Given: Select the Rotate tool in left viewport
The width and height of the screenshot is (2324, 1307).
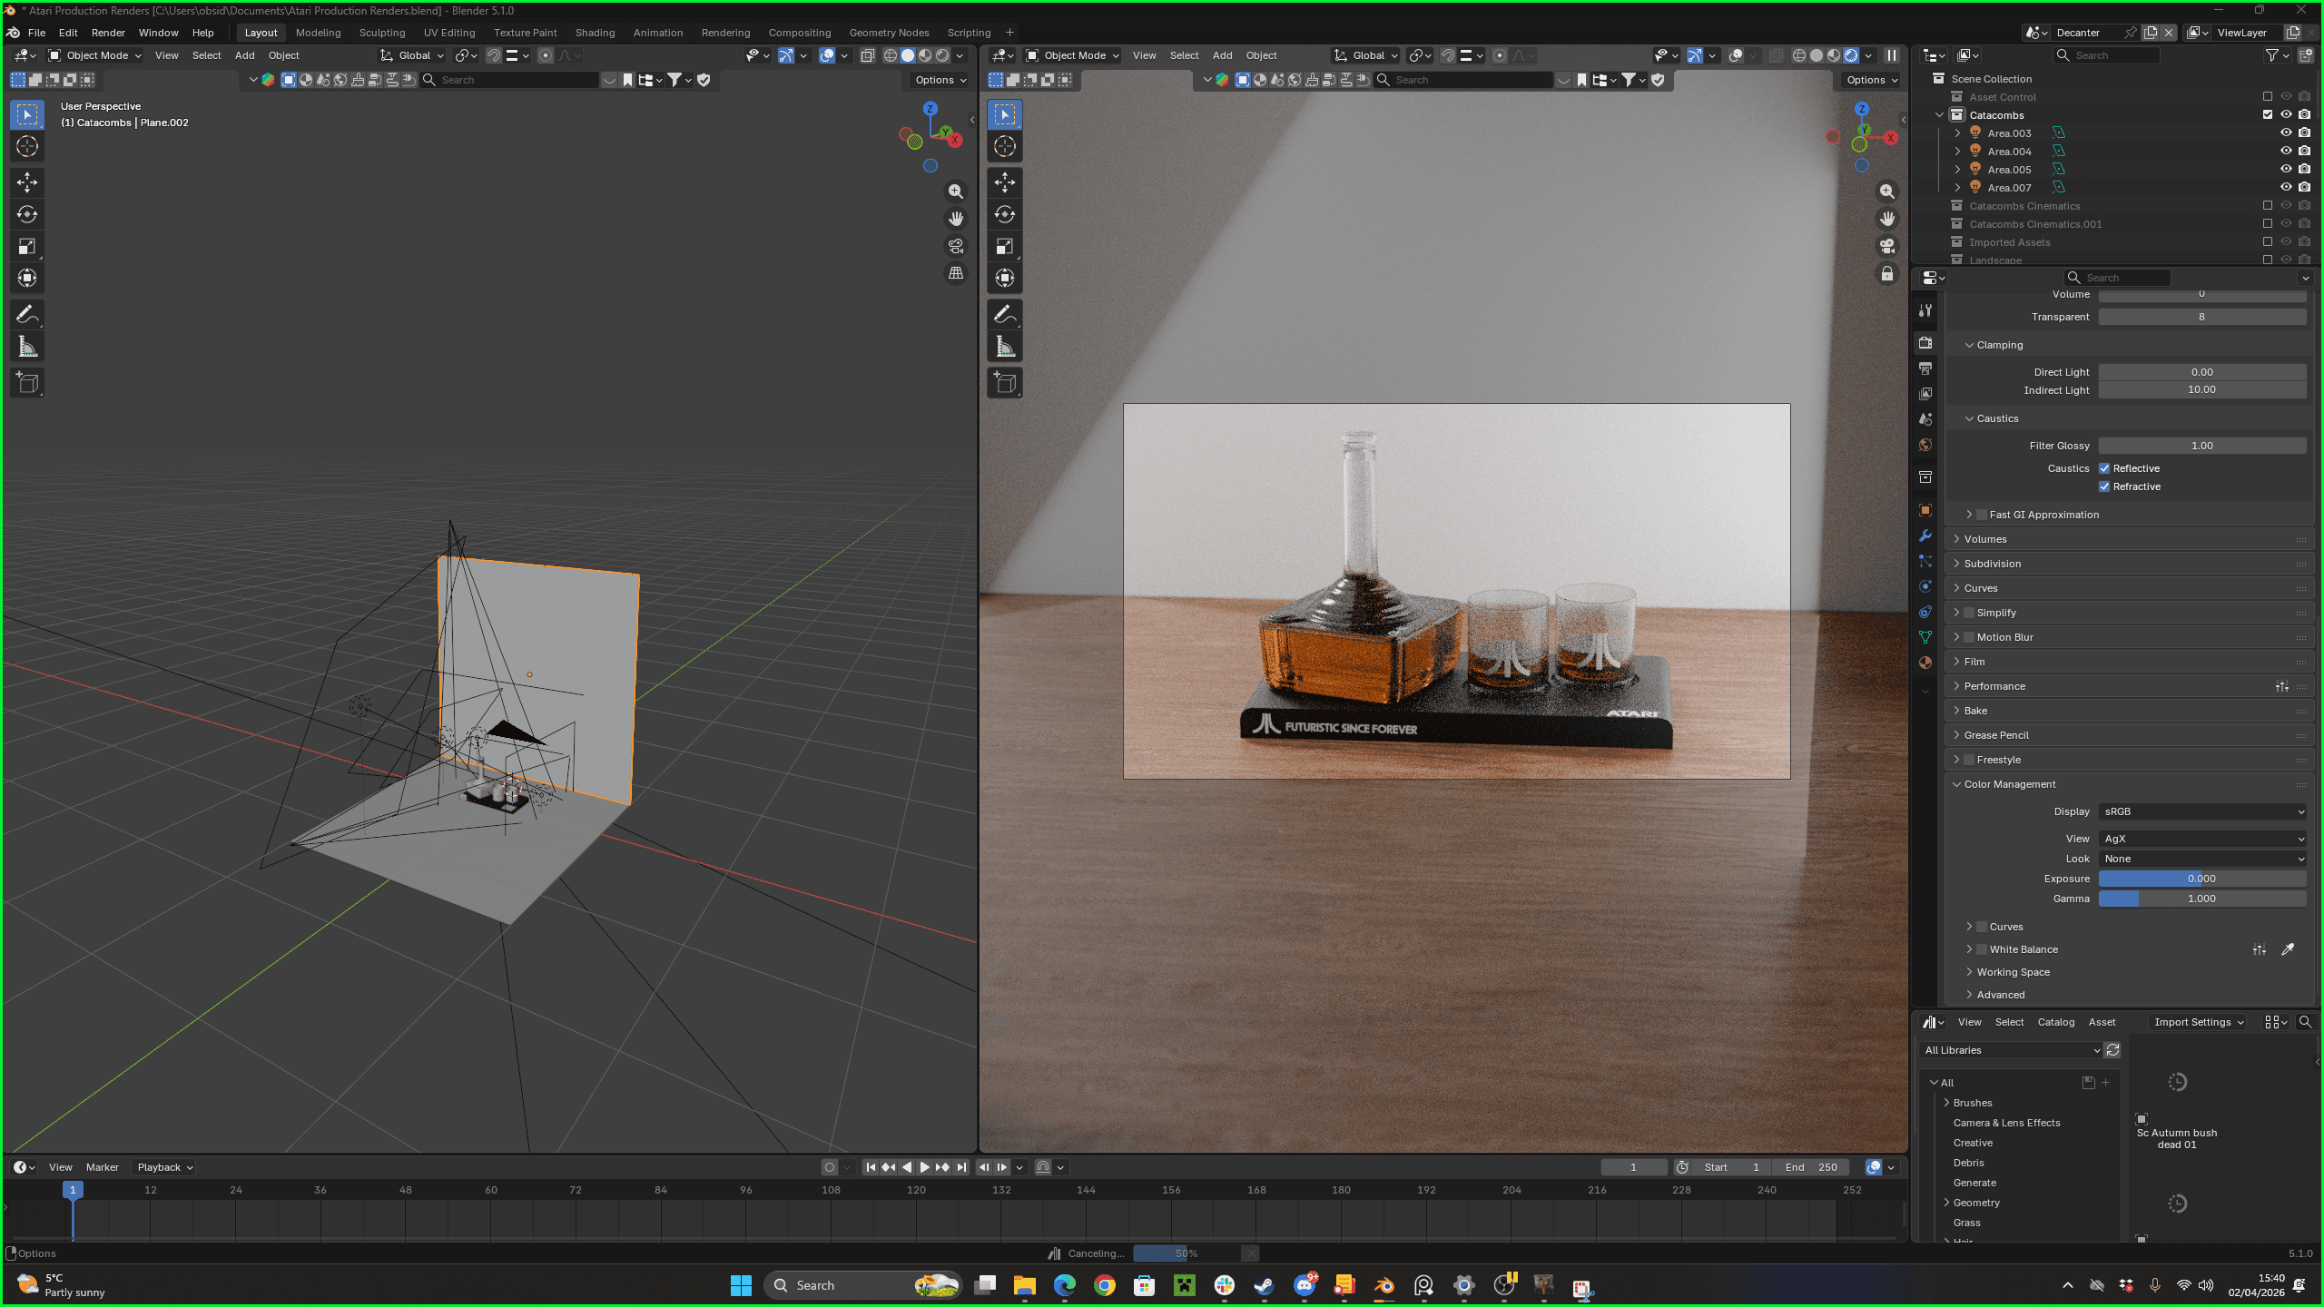Looking at the screenshot, I should point(27,214).
